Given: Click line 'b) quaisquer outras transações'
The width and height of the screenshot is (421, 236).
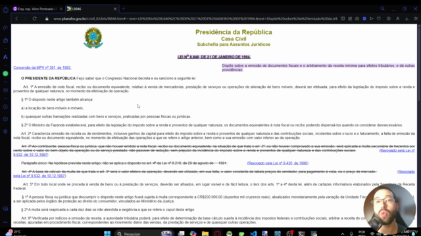Looking at the screenshot, I should point(106,117).
